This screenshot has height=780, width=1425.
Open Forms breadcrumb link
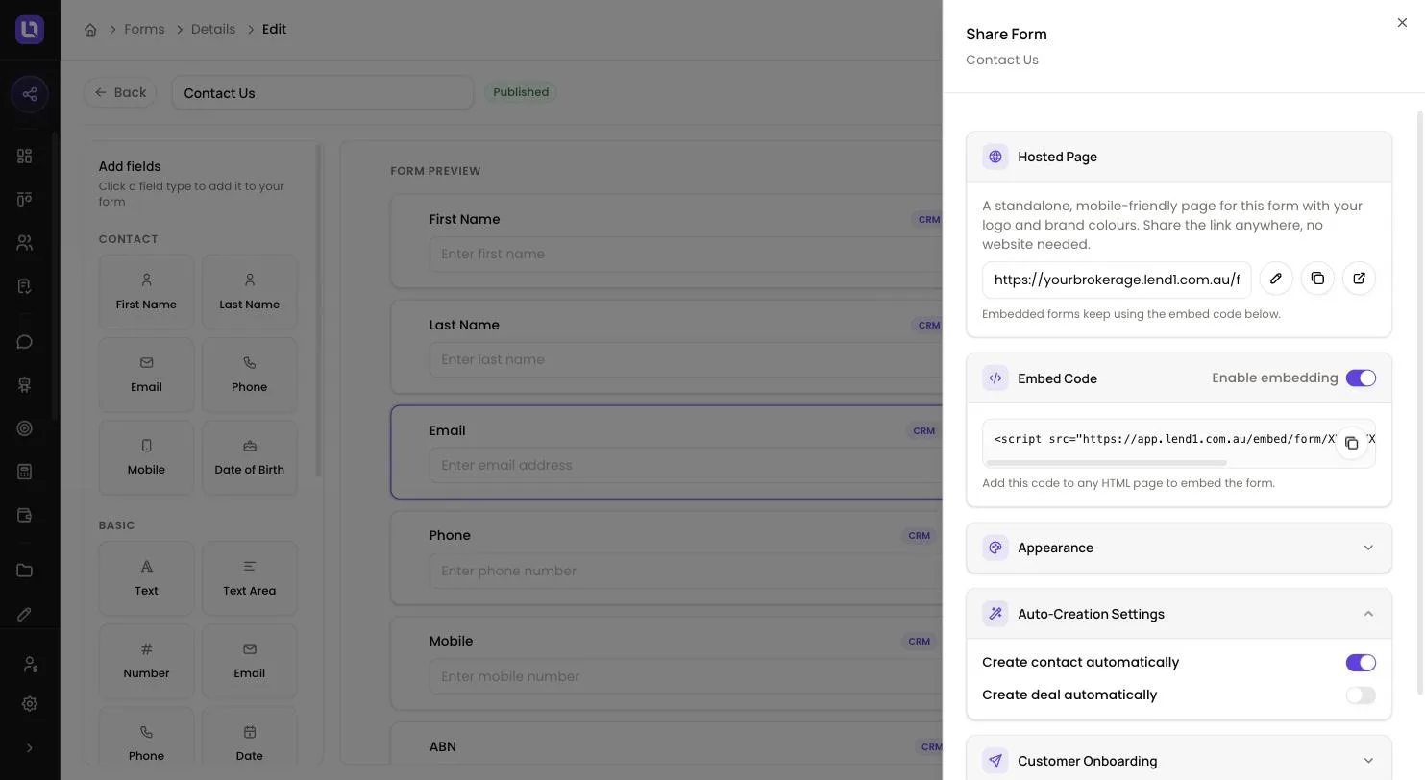click(144, 29)
